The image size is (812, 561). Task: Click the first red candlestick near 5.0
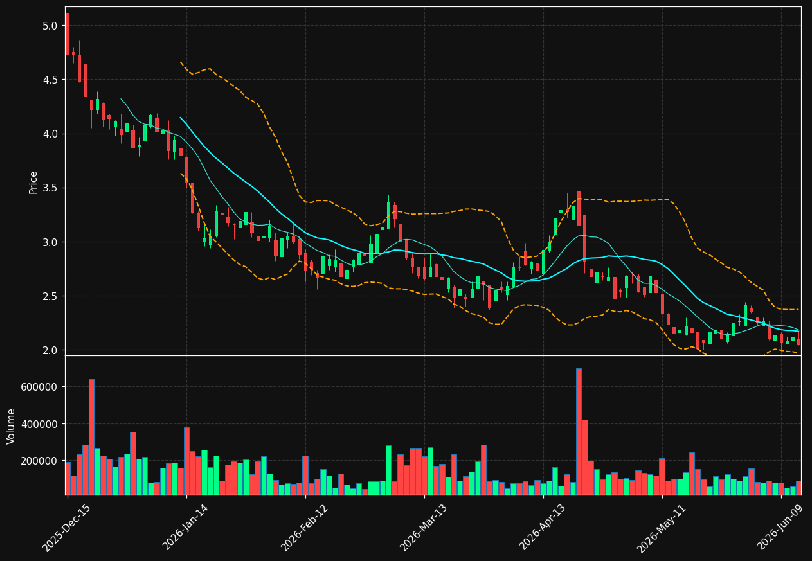(68, 34)
